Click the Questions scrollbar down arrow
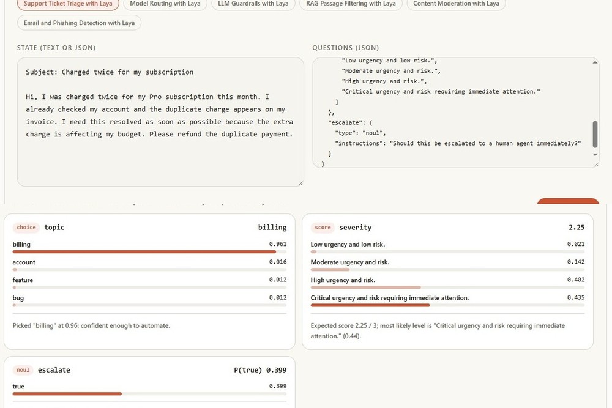The width and height of the screenshot is (612, 408). (x=595, y=155)
